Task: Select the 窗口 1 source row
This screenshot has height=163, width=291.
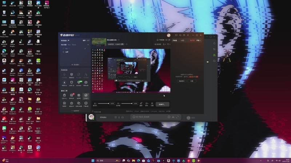Action: tap(75, 49)
